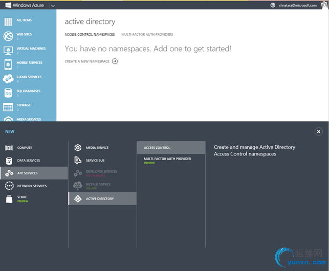
Task: Click the Developer Services icon
Action: [x=78, y=173]
